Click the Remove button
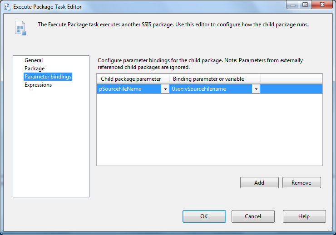 point(301,182)
